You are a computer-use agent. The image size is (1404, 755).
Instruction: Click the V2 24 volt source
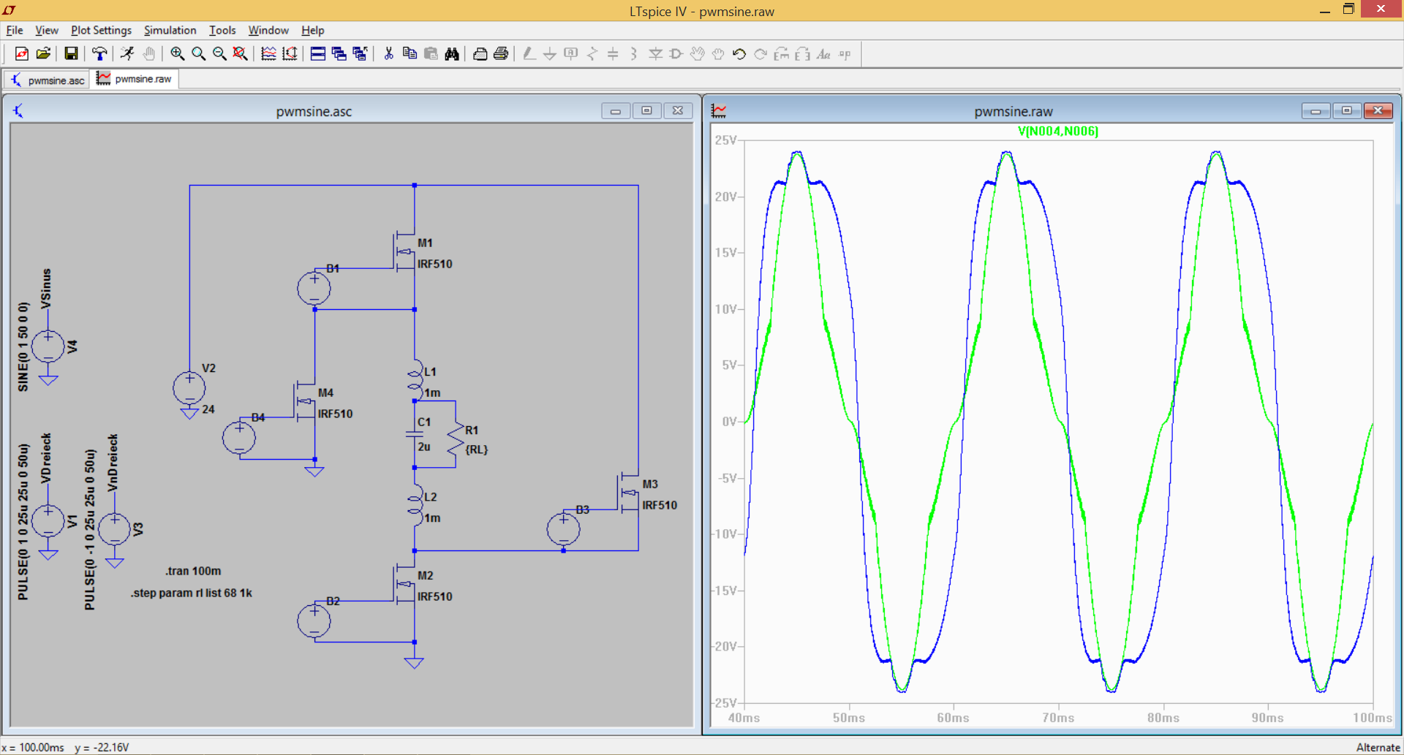189,388
